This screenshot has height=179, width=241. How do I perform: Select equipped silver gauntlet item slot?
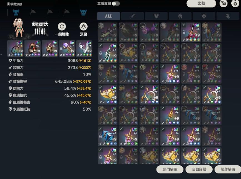click(84, 48)
